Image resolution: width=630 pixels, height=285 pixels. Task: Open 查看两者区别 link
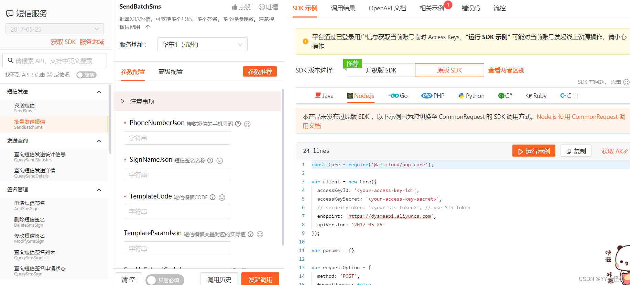pos(506,70)
